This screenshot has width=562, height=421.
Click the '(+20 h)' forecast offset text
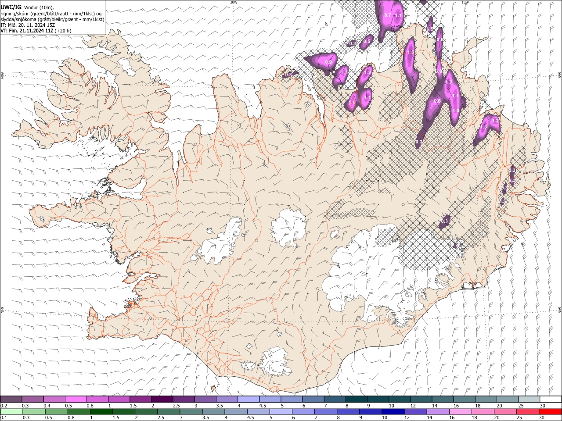pyautogui.click(x=63, y=31)
